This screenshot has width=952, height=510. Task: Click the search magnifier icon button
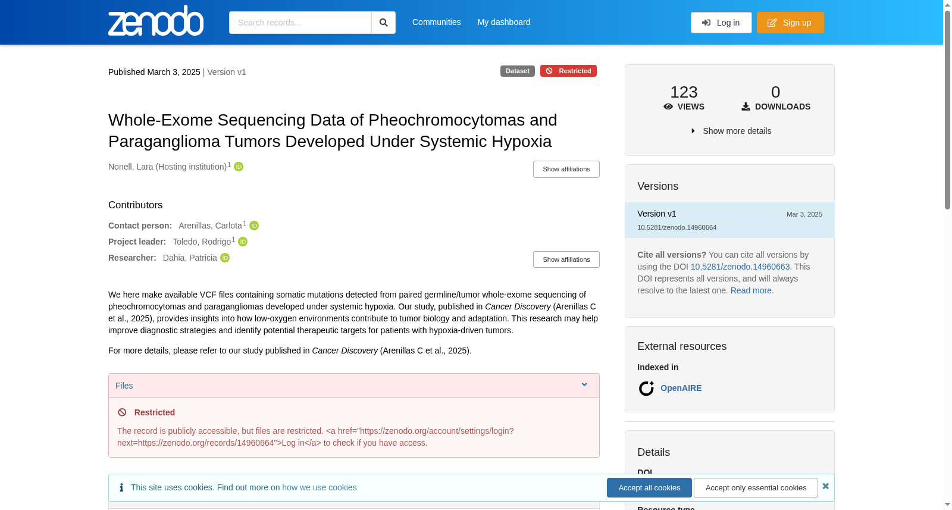[383, 23]
